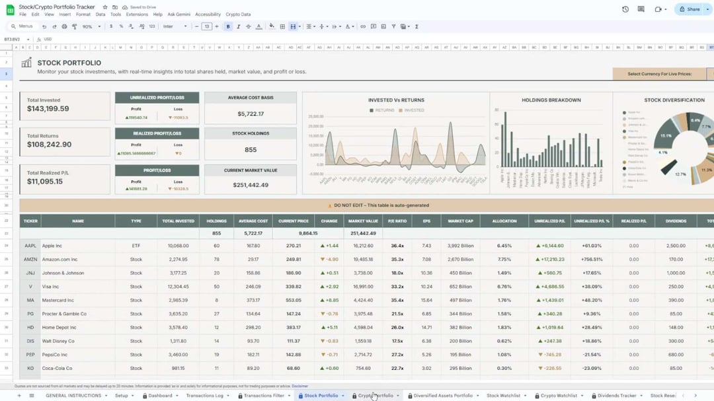Click the text color icon

260,26
